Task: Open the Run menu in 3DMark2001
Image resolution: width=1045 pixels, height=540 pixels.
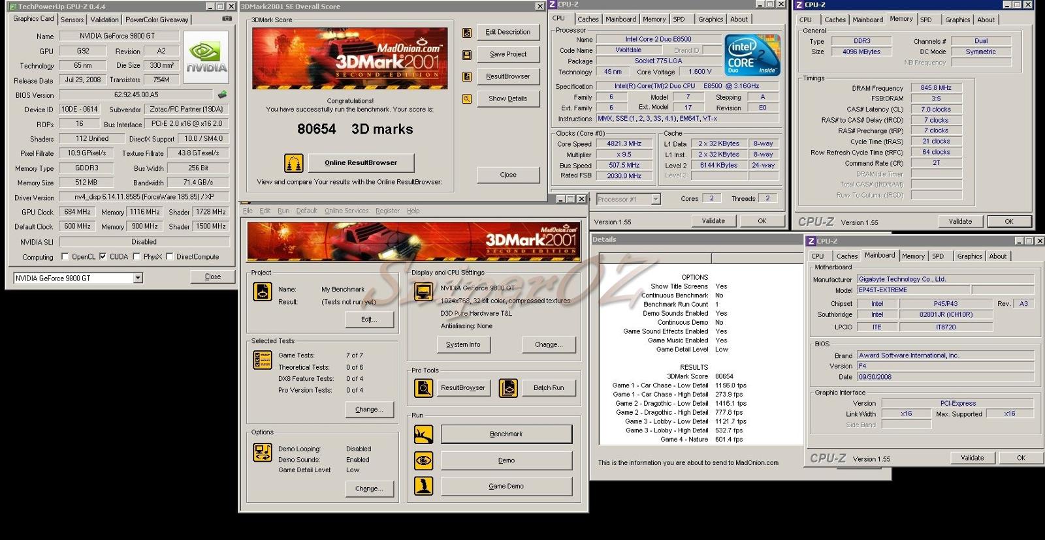Action: pyautogui.click(x=283, y=211)
